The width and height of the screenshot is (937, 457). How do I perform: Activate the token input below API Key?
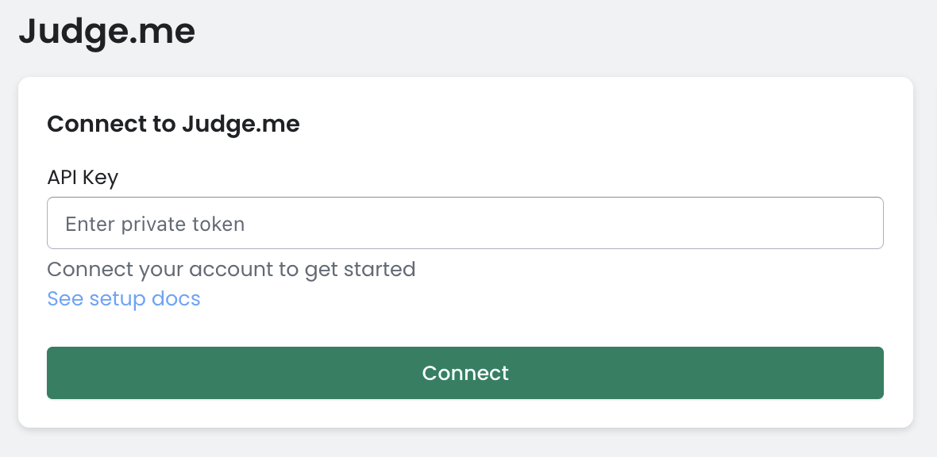click(465, 223)
